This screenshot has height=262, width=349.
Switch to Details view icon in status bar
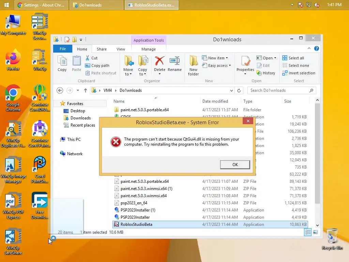(308, 232)
